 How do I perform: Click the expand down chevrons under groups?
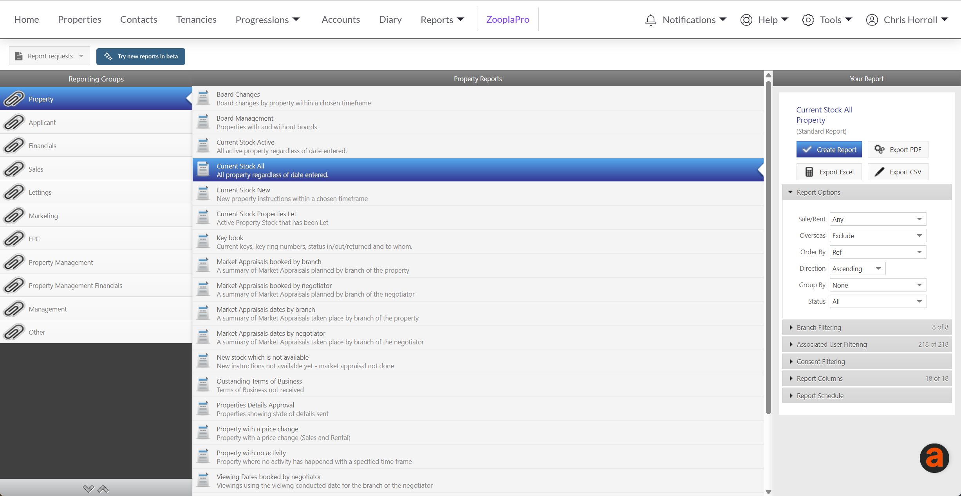pyautogui.click(x=89, y=489)
